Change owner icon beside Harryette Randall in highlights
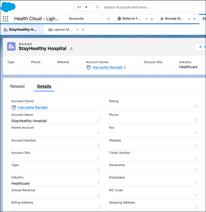Screen dimensions: 206x212 pos(125,67)
